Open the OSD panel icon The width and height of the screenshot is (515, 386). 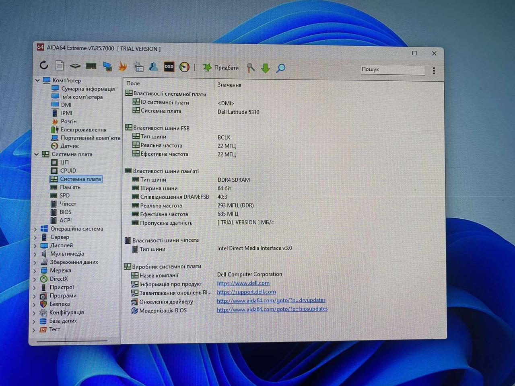click(169, 67)
